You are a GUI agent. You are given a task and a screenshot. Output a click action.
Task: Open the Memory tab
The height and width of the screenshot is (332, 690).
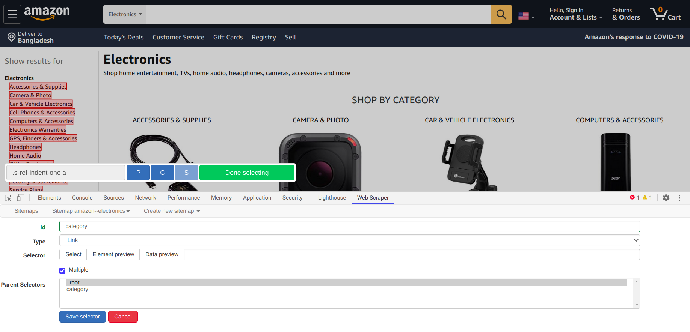click(221, 198)
